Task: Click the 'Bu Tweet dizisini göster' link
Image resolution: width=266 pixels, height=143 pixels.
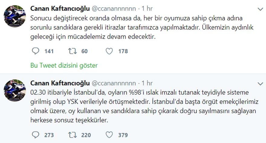Action: [64, 65]
